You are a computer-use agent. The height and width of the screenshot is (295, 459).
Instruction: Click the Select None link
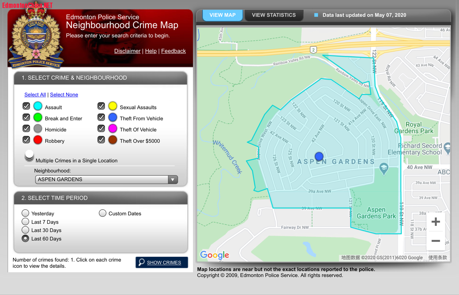(x=64, y=94)
